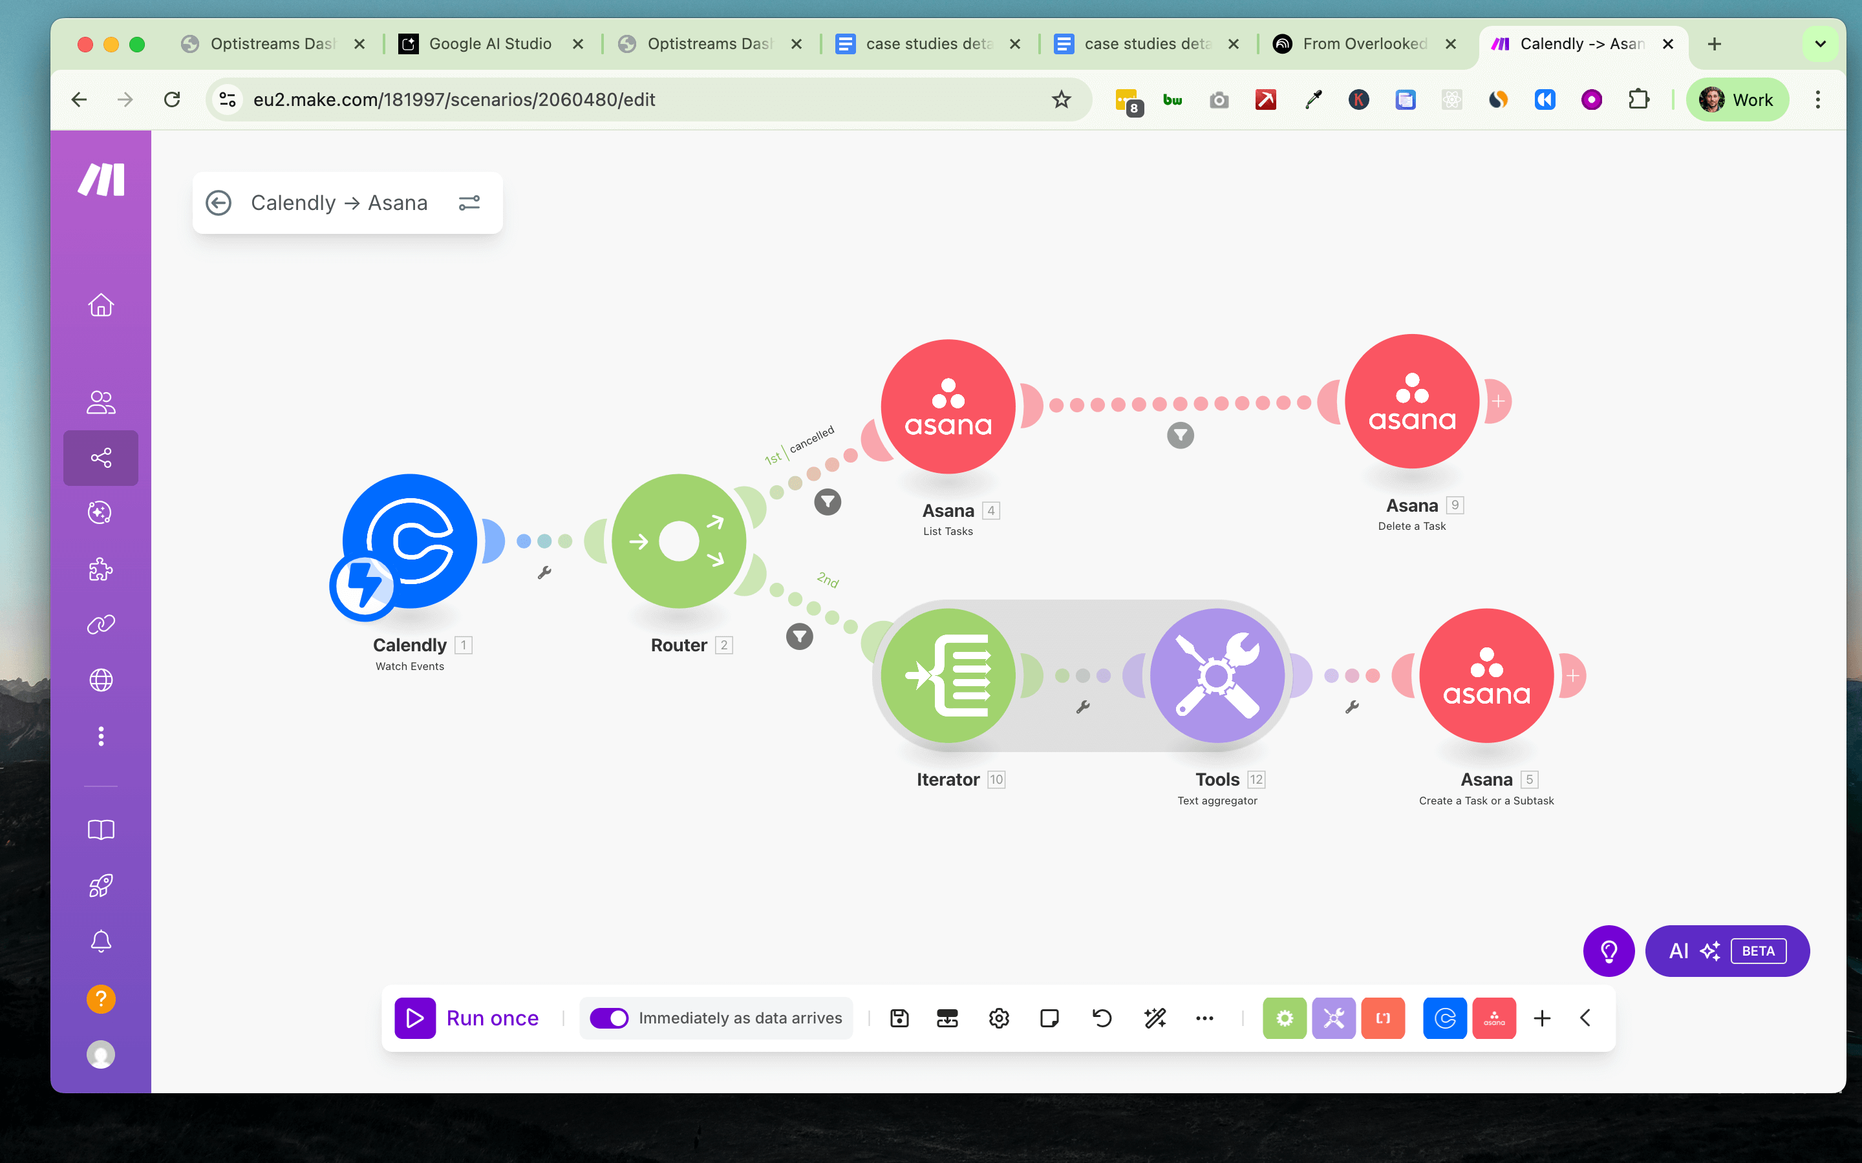
Task: Click wrench between Iterator and Tools
Action: pos(1082,707)
